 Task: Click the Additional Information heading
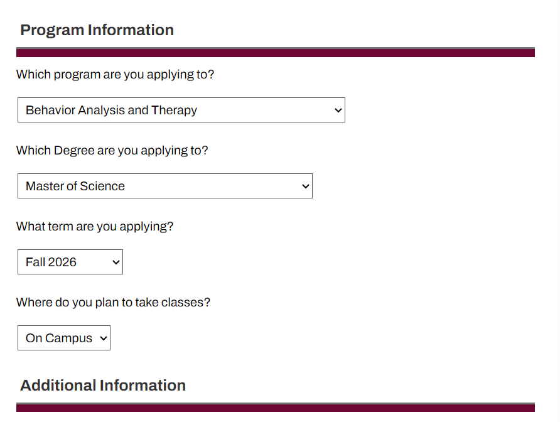pyautogui.click(x=103, y=385)
